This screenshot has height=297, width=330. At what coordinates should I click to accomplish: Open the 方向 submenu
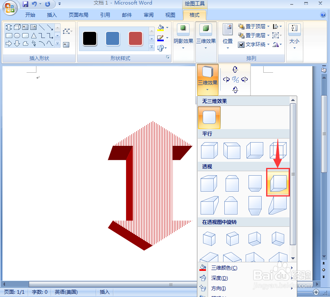(246, 288)
